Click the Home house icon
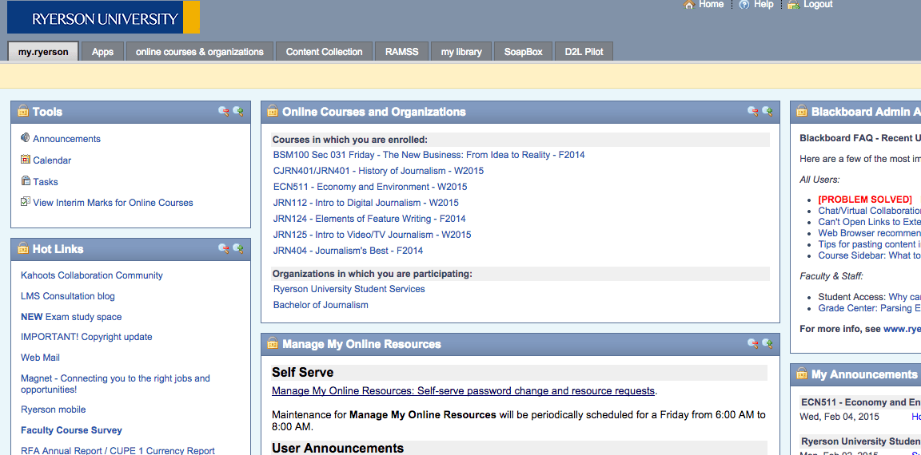This screenshot has width=921, height=455. pos(689,5)
